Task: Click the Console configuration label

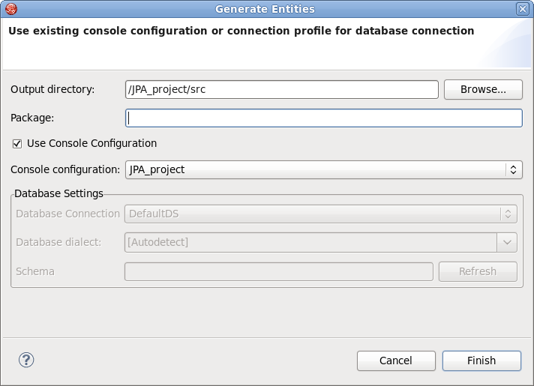Action: click(64, 169)
